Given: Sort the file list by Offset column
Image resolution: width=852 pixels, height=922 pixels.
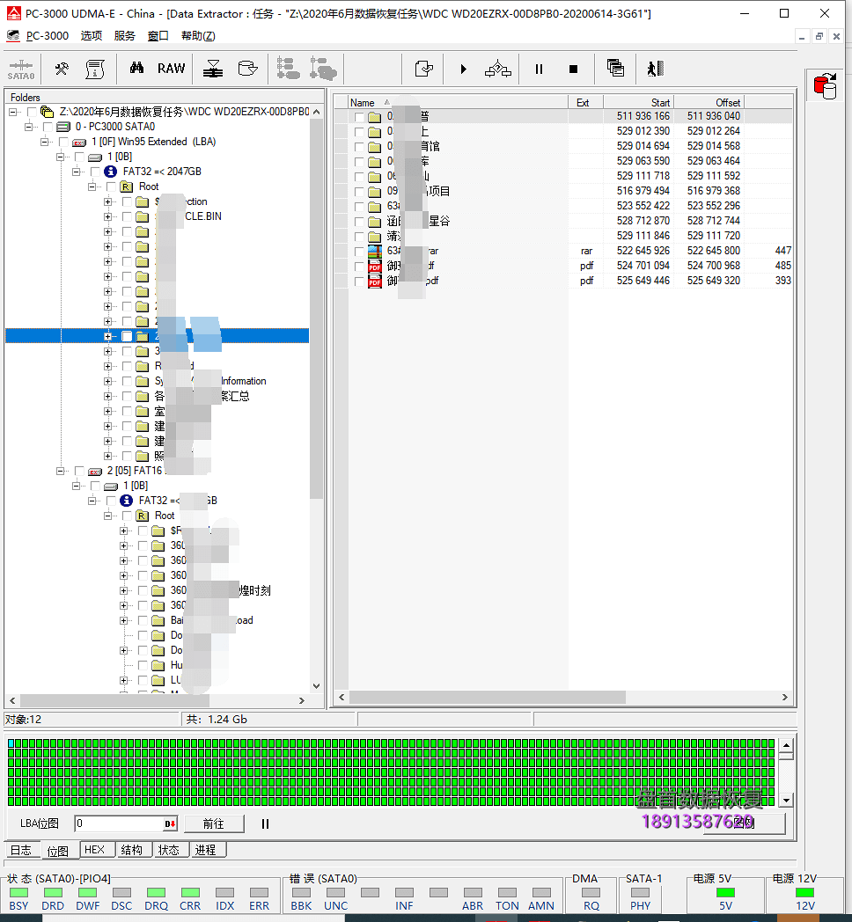Looking at the screenshot, I should [709, 102].
